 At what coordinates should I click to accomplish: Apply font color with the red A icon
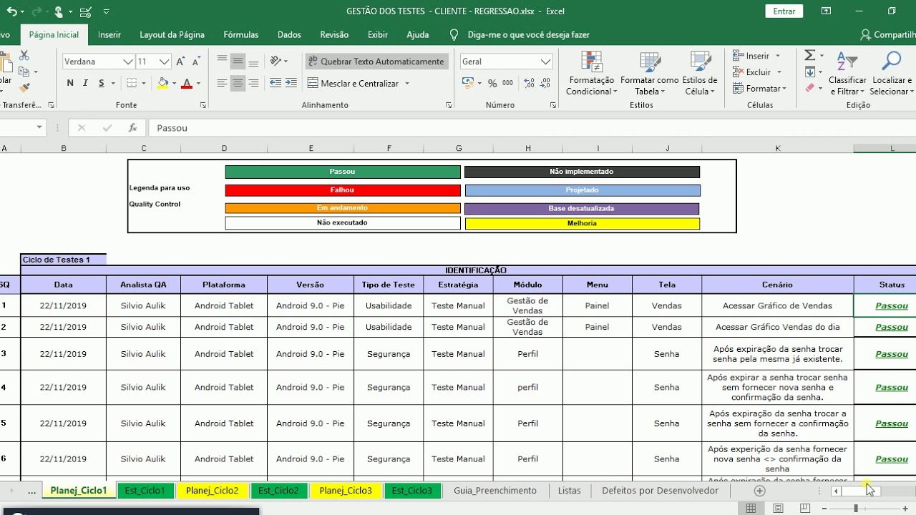click(x=187, y=84)
